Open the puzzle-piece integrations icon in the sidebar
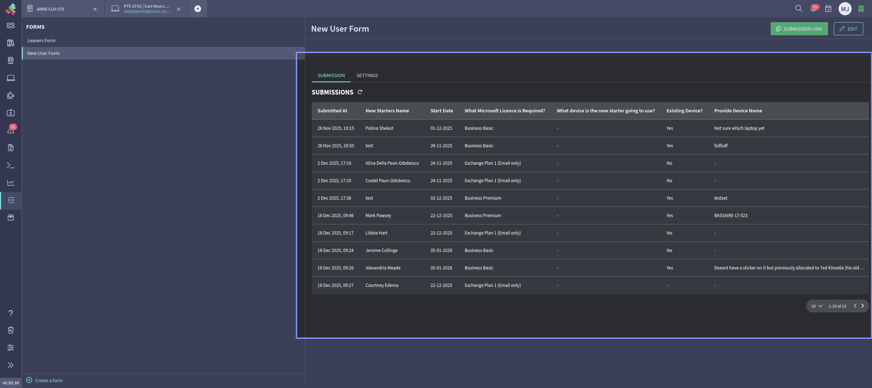The width and height of the screenshot is (872, 388). point(11,95)
